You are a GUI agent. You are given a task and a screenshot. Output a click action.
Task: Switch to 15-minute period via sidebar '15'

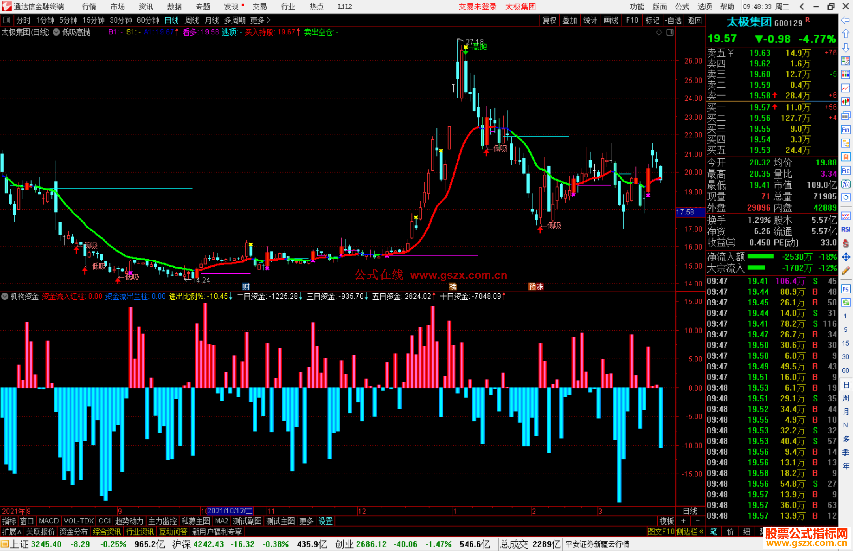845,343
